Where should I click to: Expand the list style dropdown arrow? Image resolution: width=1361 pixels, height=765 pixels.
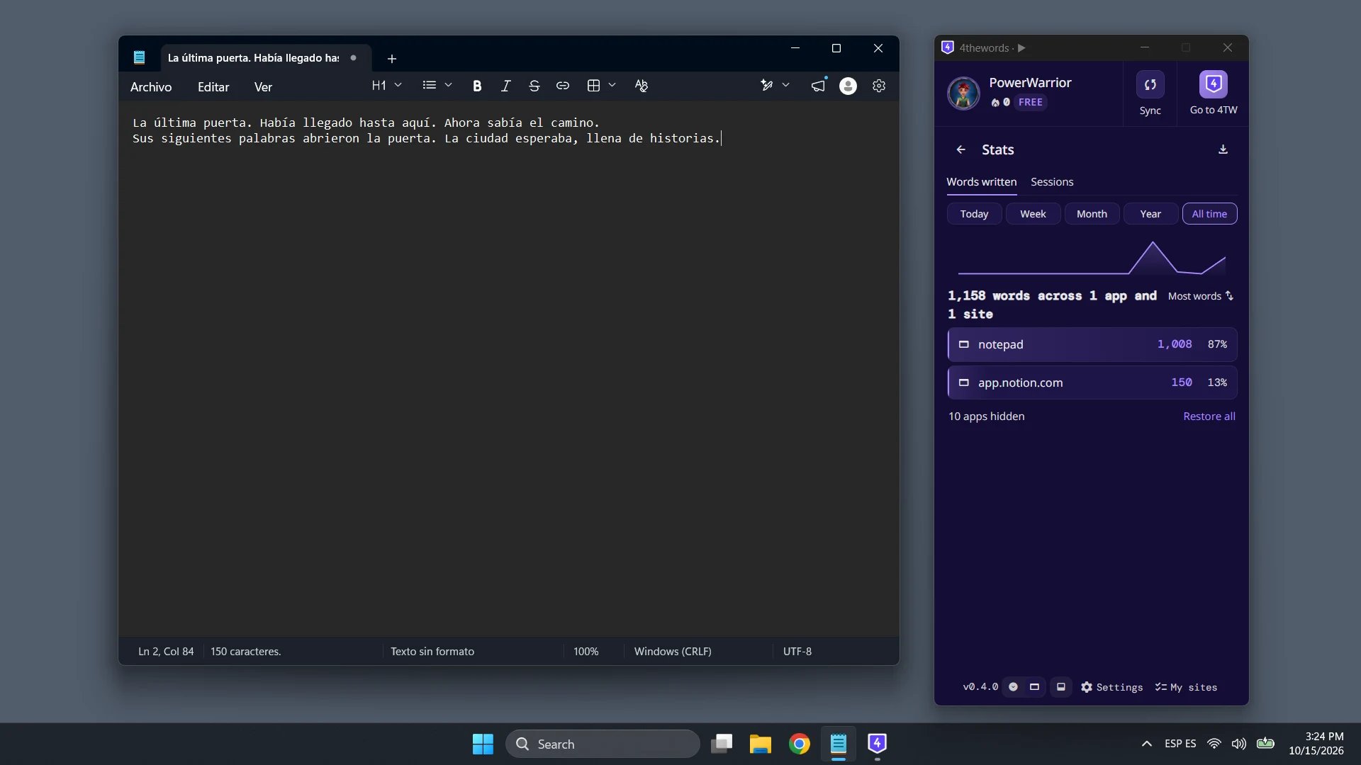(448, 86)
